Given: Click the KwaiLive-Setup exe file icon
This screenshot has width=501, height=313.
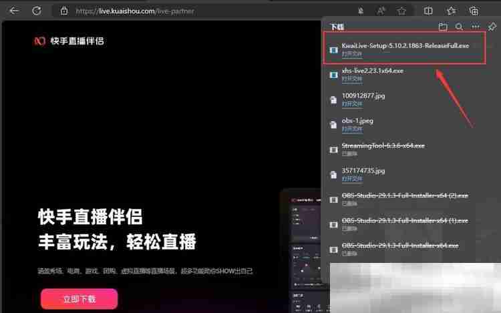Looking at the screenshot, I should pyautogui.click(x=333, y=50).
